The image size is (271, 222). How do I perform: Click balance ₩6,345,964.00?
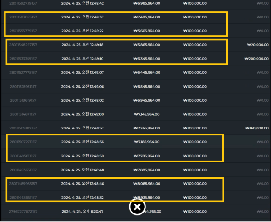point(147,59)
